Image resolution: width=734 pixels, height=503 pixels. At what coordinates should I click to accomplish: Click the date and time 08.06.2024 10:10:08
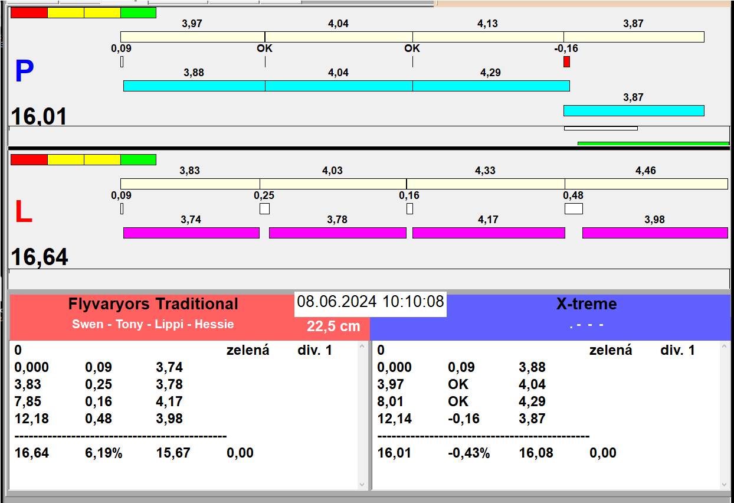click(370, 302)
